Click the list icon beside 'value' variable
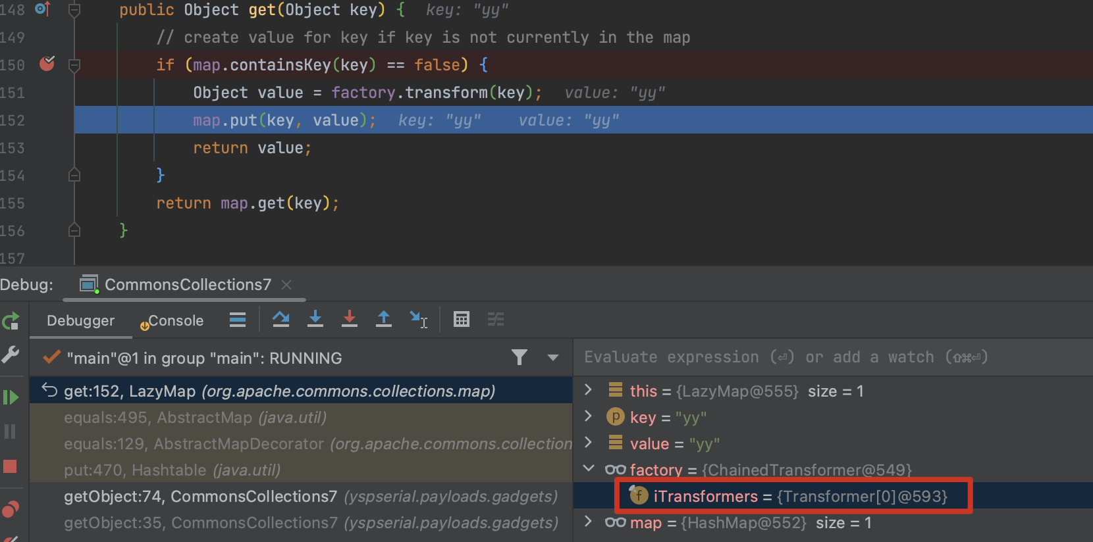Viewport: 1093px width, 542px height. click(616, 443)
